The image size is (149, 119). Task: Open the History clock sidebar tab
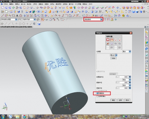(x=147, y=61)
